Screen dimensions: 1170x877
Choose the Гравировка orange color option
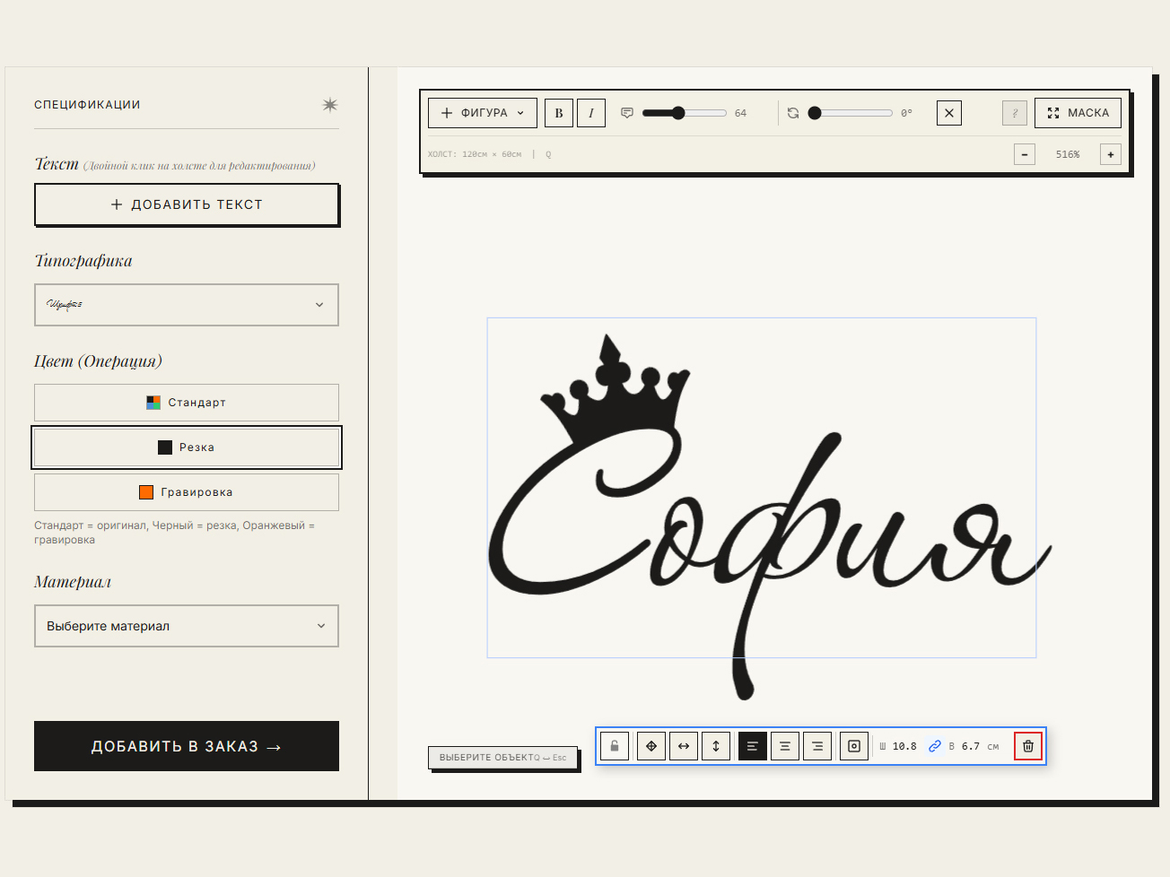(187, 492)
